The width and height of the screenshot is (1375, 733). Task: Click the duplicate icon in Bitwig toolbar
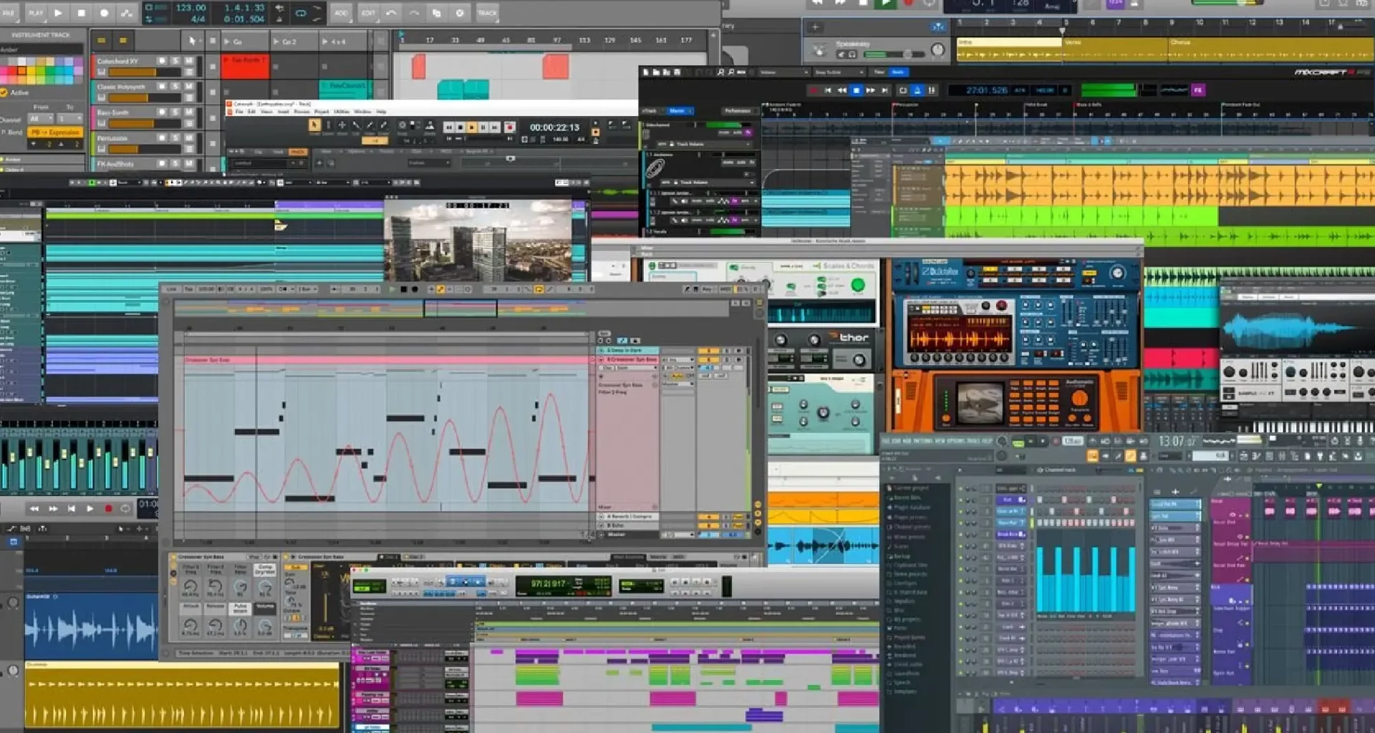click(437, 13)
